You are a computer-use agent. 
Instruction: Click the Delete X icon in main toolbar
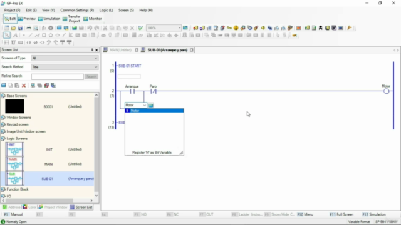coord(132,27)
